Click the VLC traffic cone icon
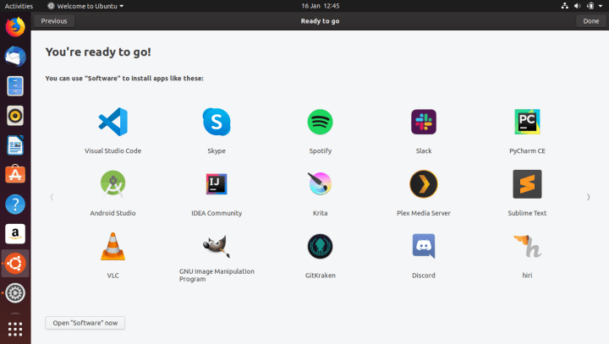Viewport: 609px width, 344px height. (x=113, y=246)
